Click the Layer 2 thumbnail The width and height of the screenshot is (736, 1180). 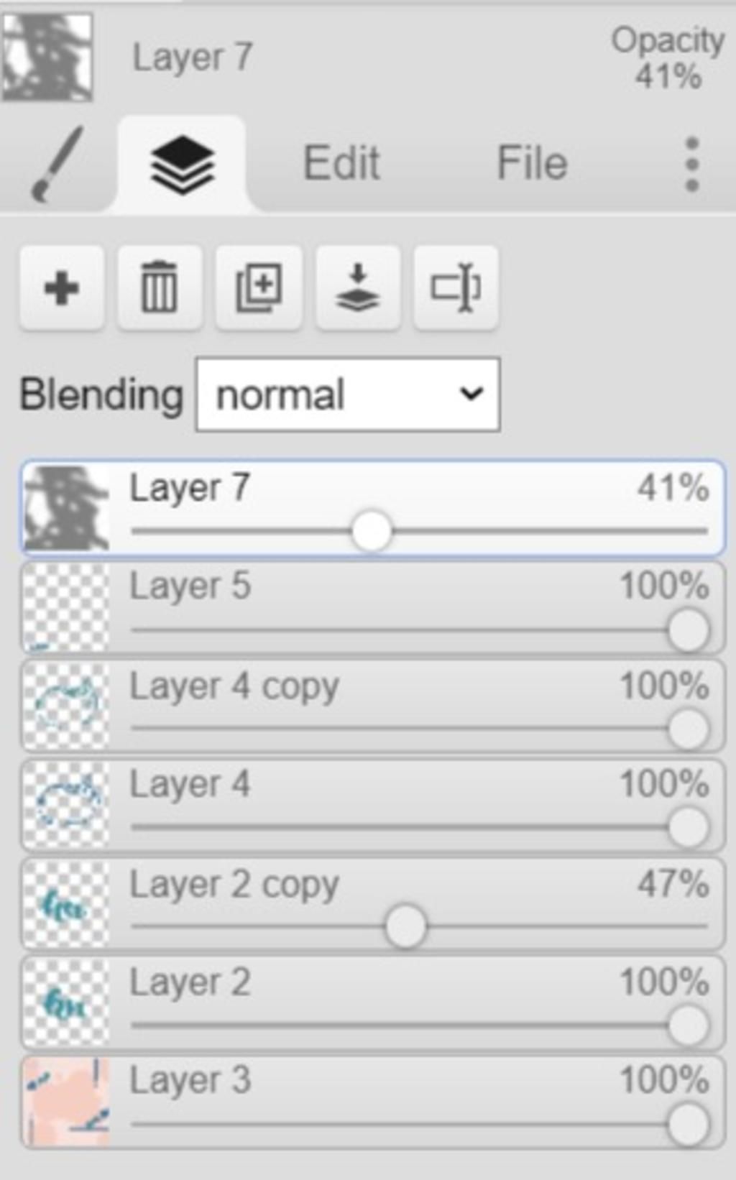pos(67,1002)
